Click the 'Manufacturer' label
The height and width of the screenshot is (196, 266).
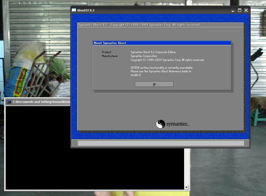110,56
